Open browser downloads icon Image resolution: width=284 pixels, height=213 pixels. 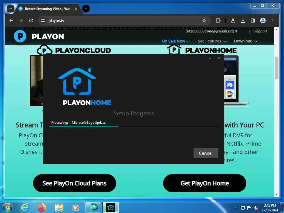(x=243, y=21)
